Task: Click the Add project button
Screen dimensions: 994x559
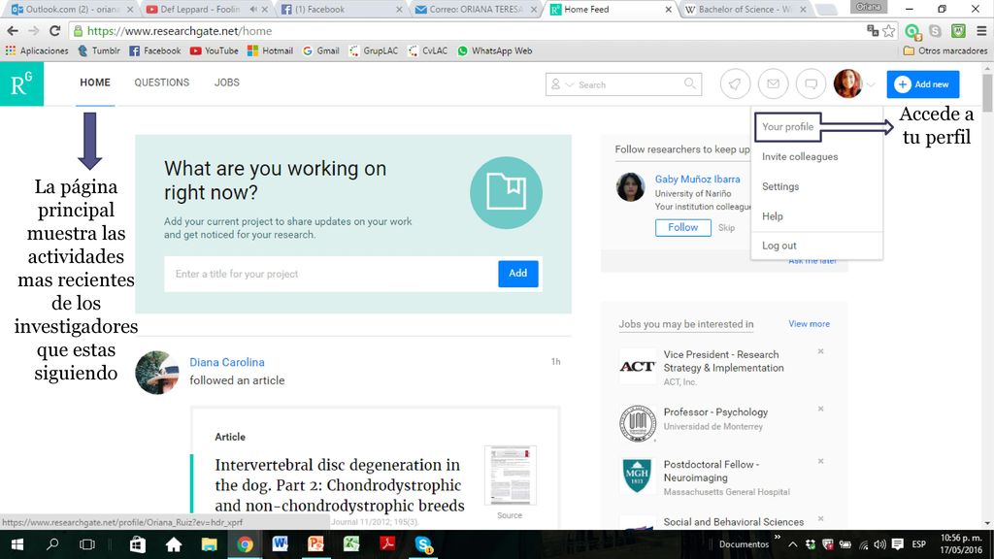Action: [x=518, y=273]
